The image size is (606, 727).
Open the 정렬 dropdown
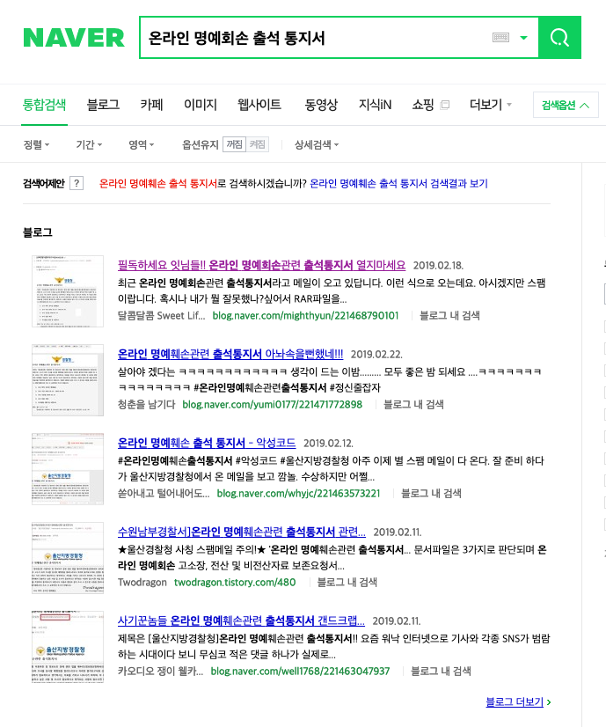click(36, 144)
